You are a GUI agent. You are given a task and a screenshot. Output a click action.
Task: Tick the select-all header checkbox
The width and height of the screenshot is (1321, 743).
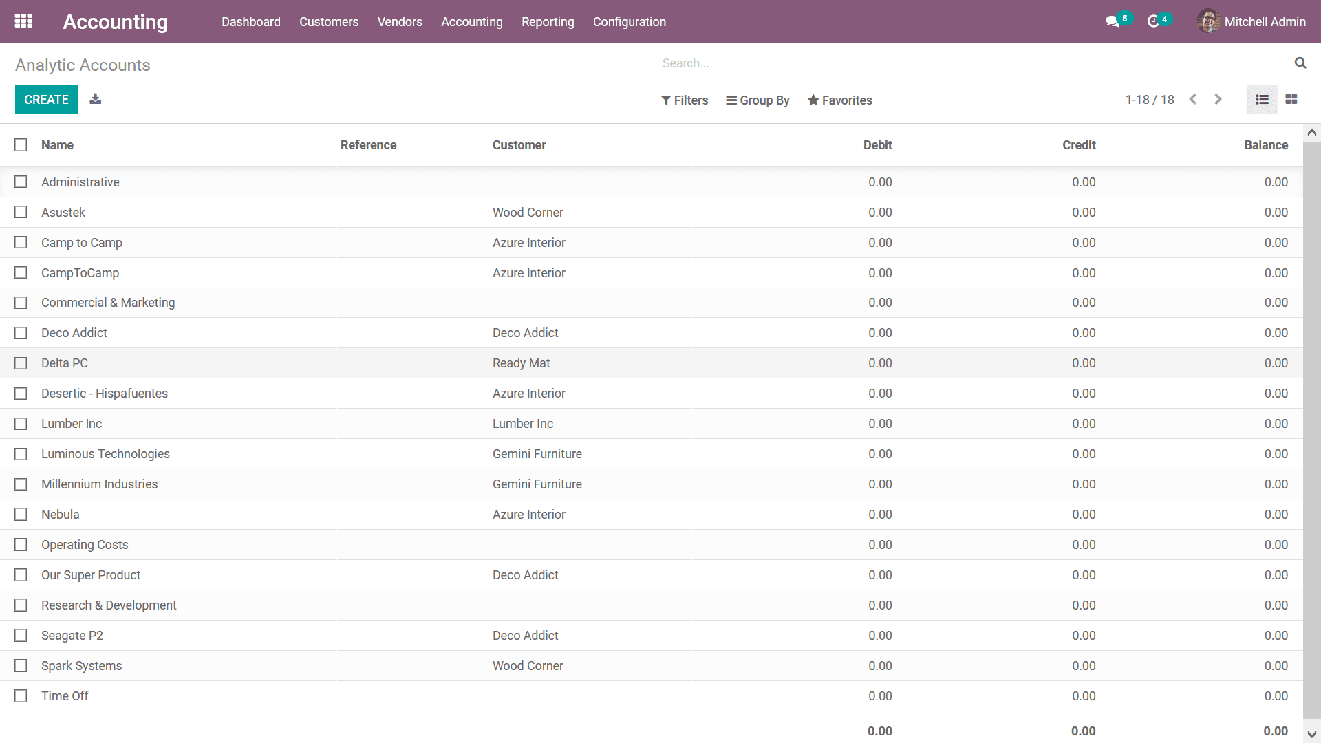[21, 145]
